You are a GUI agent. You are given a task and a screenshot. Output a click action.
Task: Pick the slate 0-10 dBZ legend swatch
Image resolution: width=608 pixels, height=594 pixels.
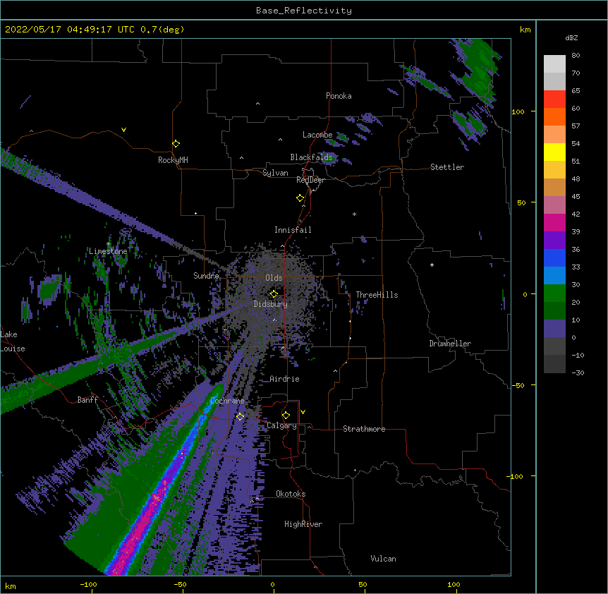(x=554, y=329)
